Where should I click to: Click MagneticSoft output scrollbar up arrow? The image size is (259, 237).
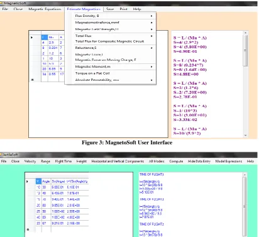[245, 33]
